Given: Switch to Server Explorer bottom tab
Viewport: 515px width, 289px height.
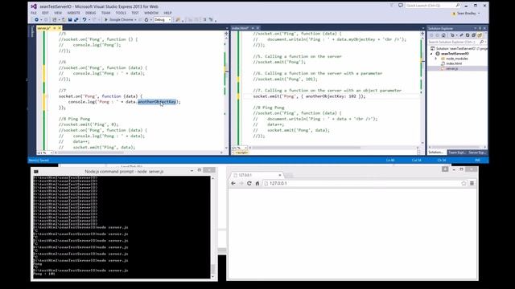Looking at the screenshot, I should click(x=477, y=153).
